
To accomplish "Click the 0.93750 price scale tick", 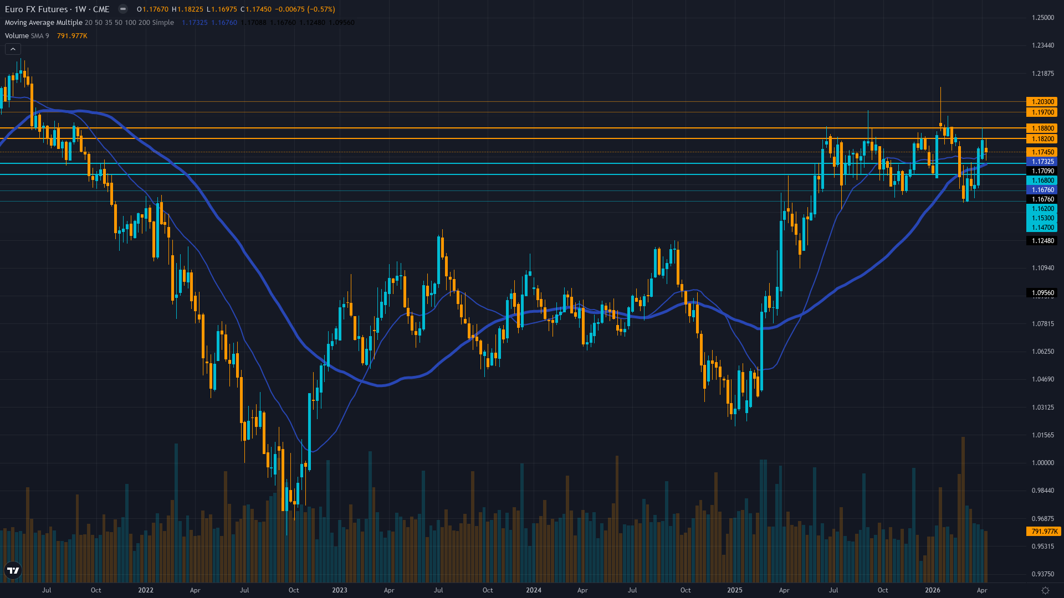I will click(x=1042, y=574).
